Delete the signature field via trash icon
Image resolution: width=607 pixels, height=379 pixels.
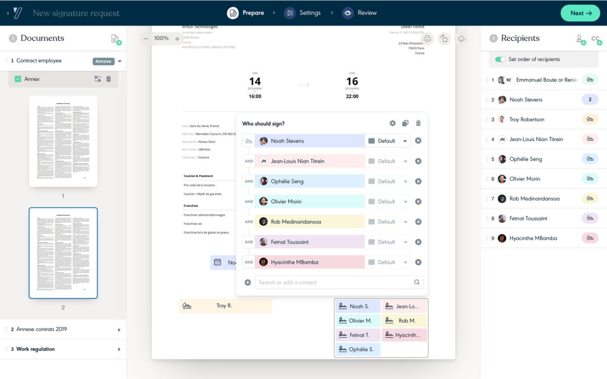pyautogui.click(x=418, y=123)
